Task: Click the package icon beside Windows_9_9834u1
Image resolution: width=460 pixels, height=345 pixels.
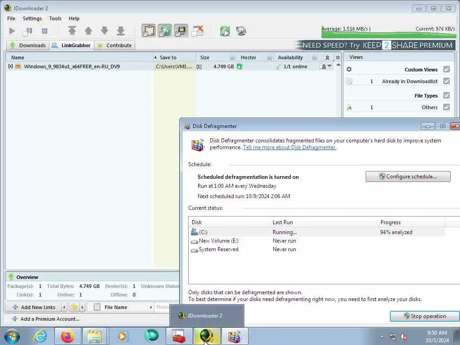Action: pos(18,66)
